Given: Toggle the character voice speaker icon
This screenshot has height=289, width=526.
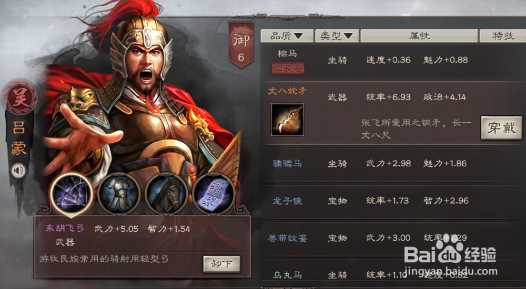Looking at the screenshot, I should click(19, 170).
